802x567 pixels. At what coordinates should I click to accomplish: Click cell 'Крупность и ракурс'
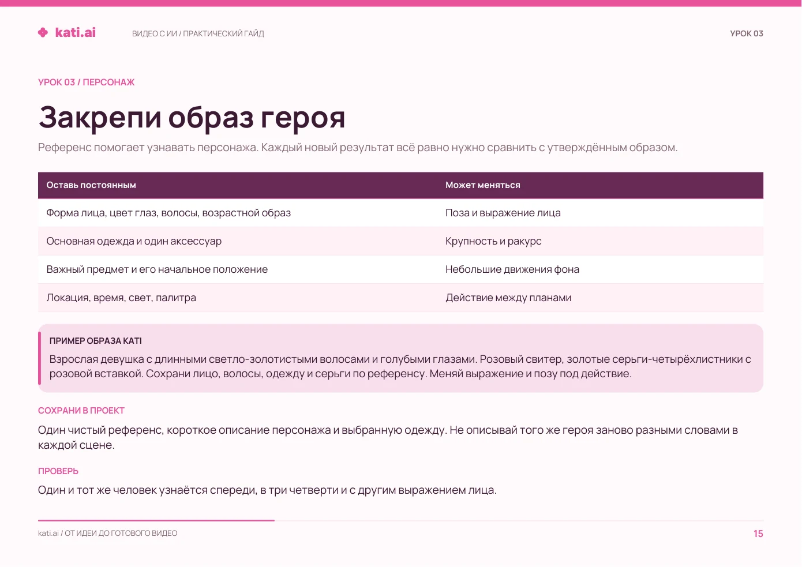coord(493,241)
